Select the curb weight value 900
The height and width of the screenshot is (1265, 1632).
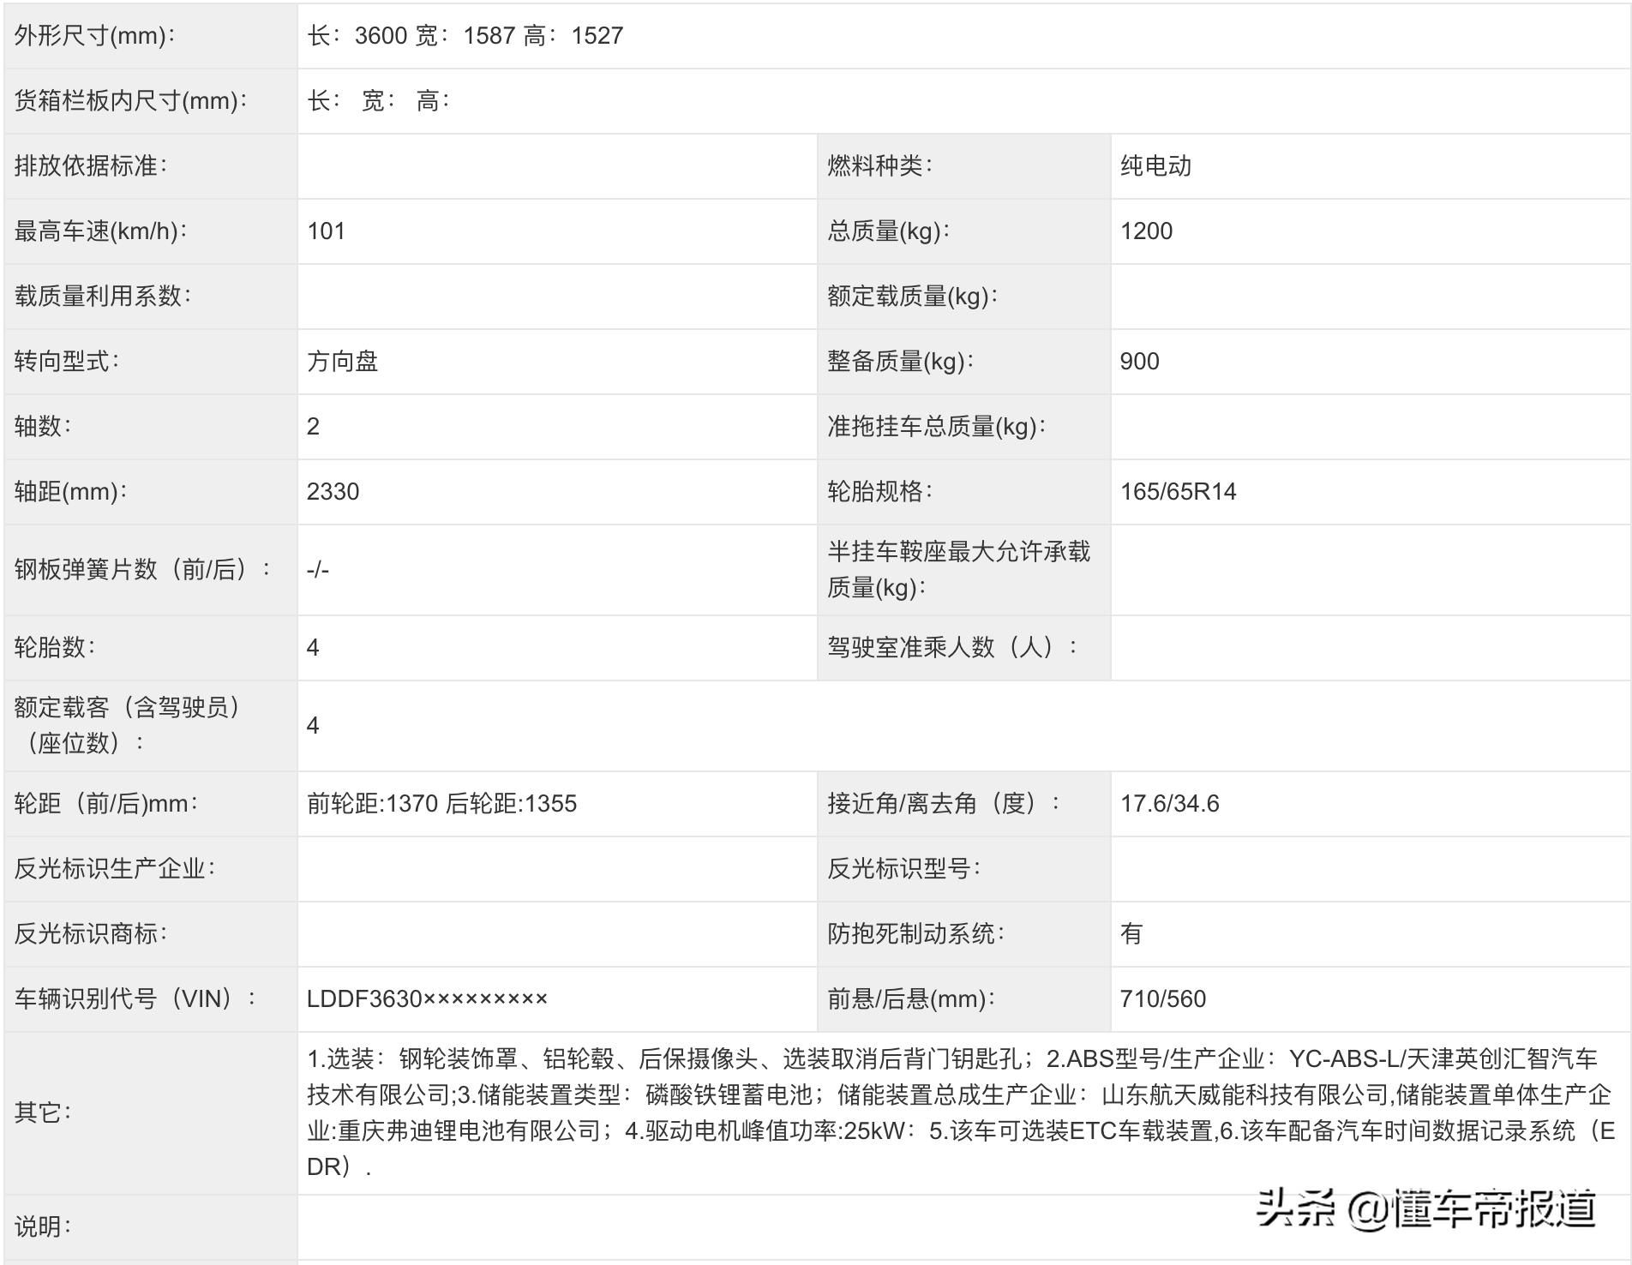pyautogui.click(x=1140, y=360)
